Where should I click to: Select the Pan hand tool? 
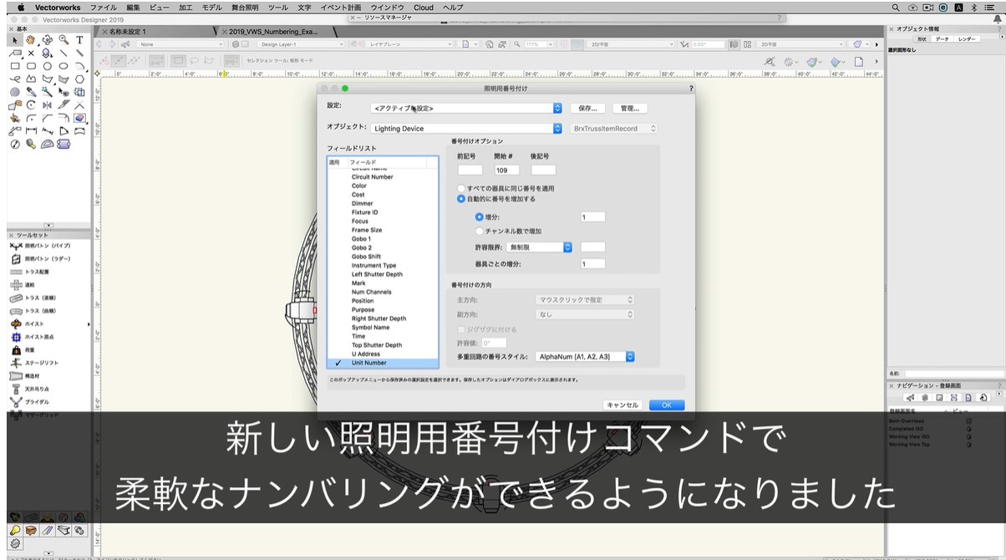[x=31, y=39]
